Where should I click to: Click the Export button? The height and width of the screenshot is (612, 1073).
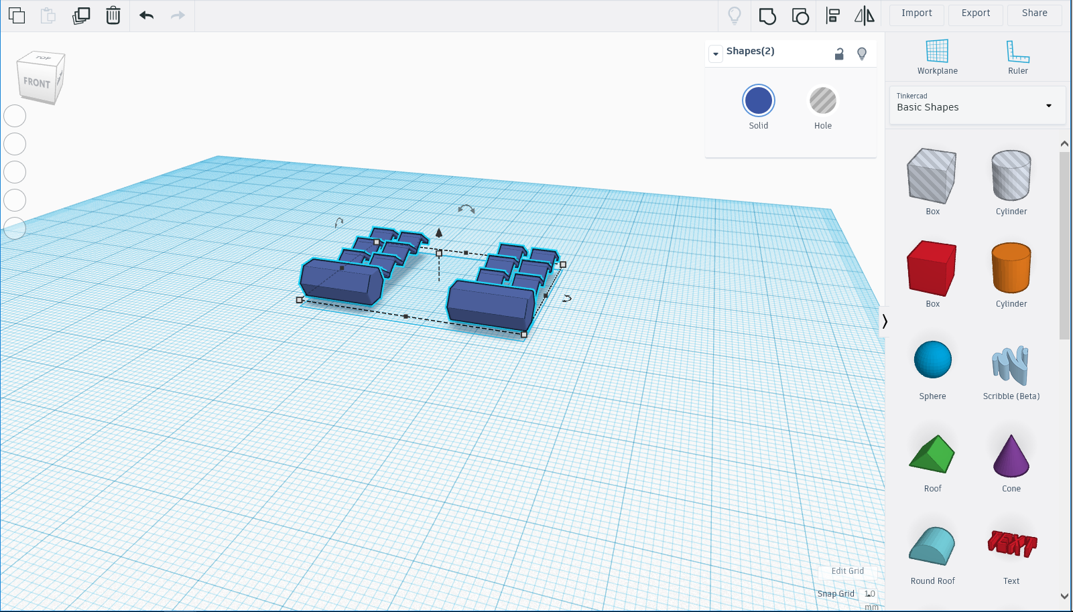pos(975,13)
